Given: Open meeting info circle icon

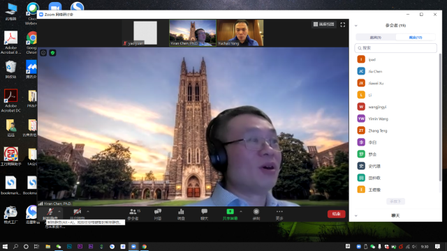Looking at the screenshot, I should 43,53.
